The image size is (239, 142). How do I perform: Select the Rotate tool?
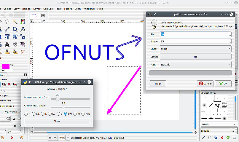pyautogui.click(x=15, y=37)
